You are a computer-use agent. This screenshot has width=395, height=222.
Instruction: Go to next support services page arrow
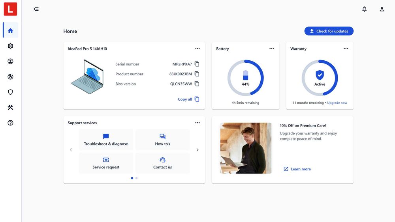197,150
